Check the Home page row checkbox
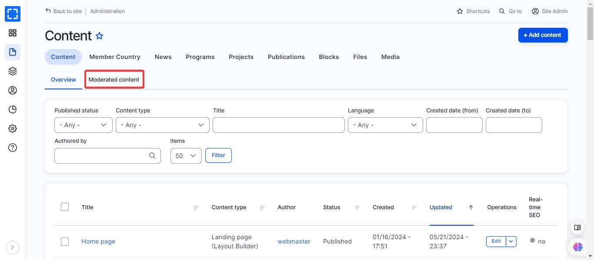This screenshot has height=260, width=594. pyautogui.click(x=65, y=241)
